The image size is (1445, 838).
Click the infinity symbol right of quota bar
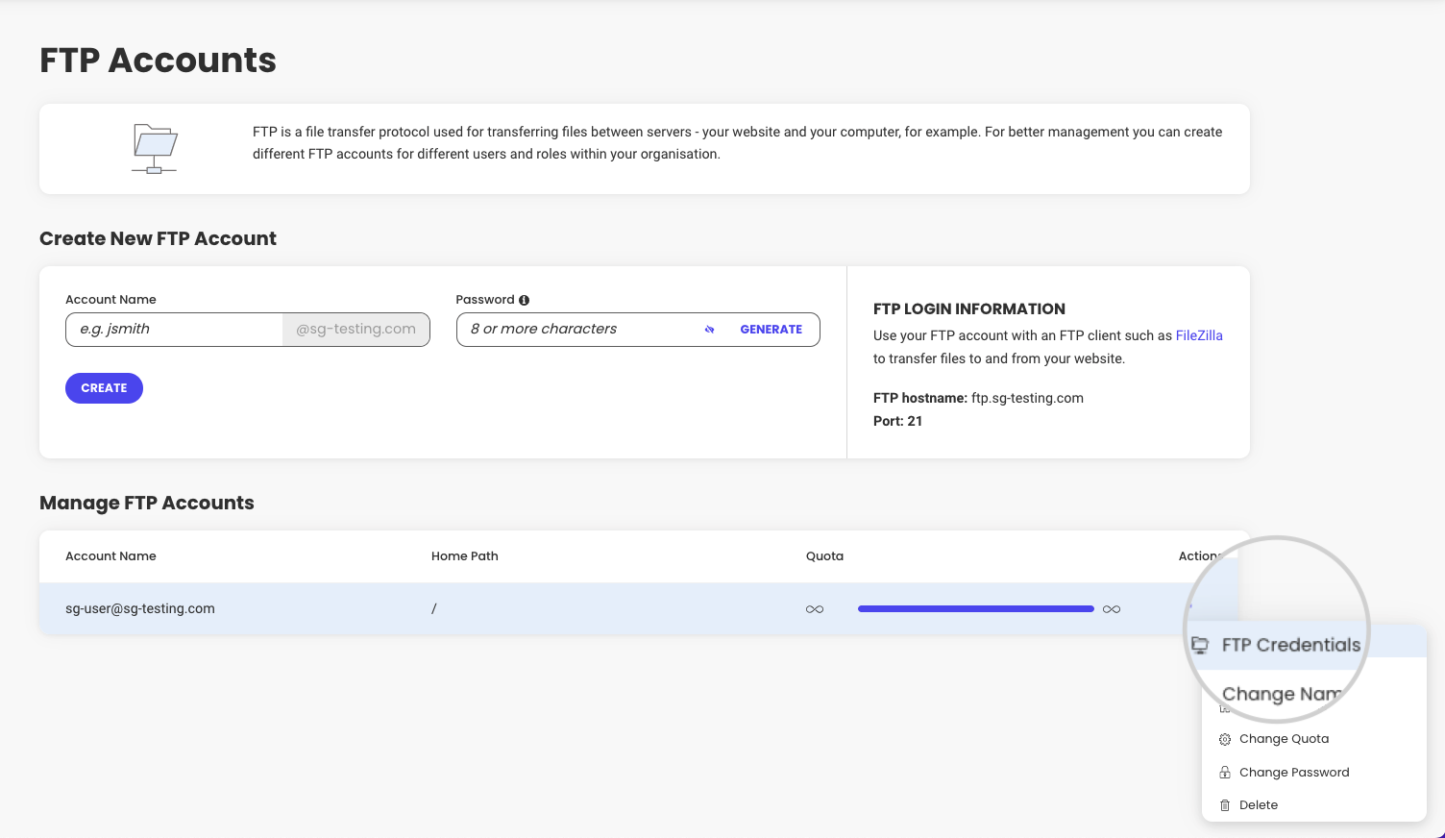pos(1112,609)
